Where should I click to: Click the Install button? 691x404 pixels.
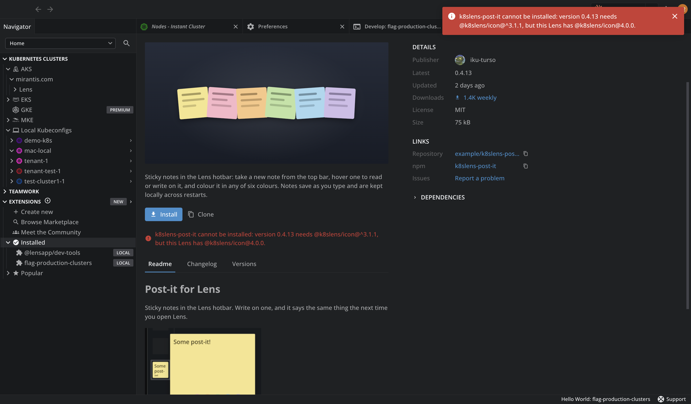[164, 214]
